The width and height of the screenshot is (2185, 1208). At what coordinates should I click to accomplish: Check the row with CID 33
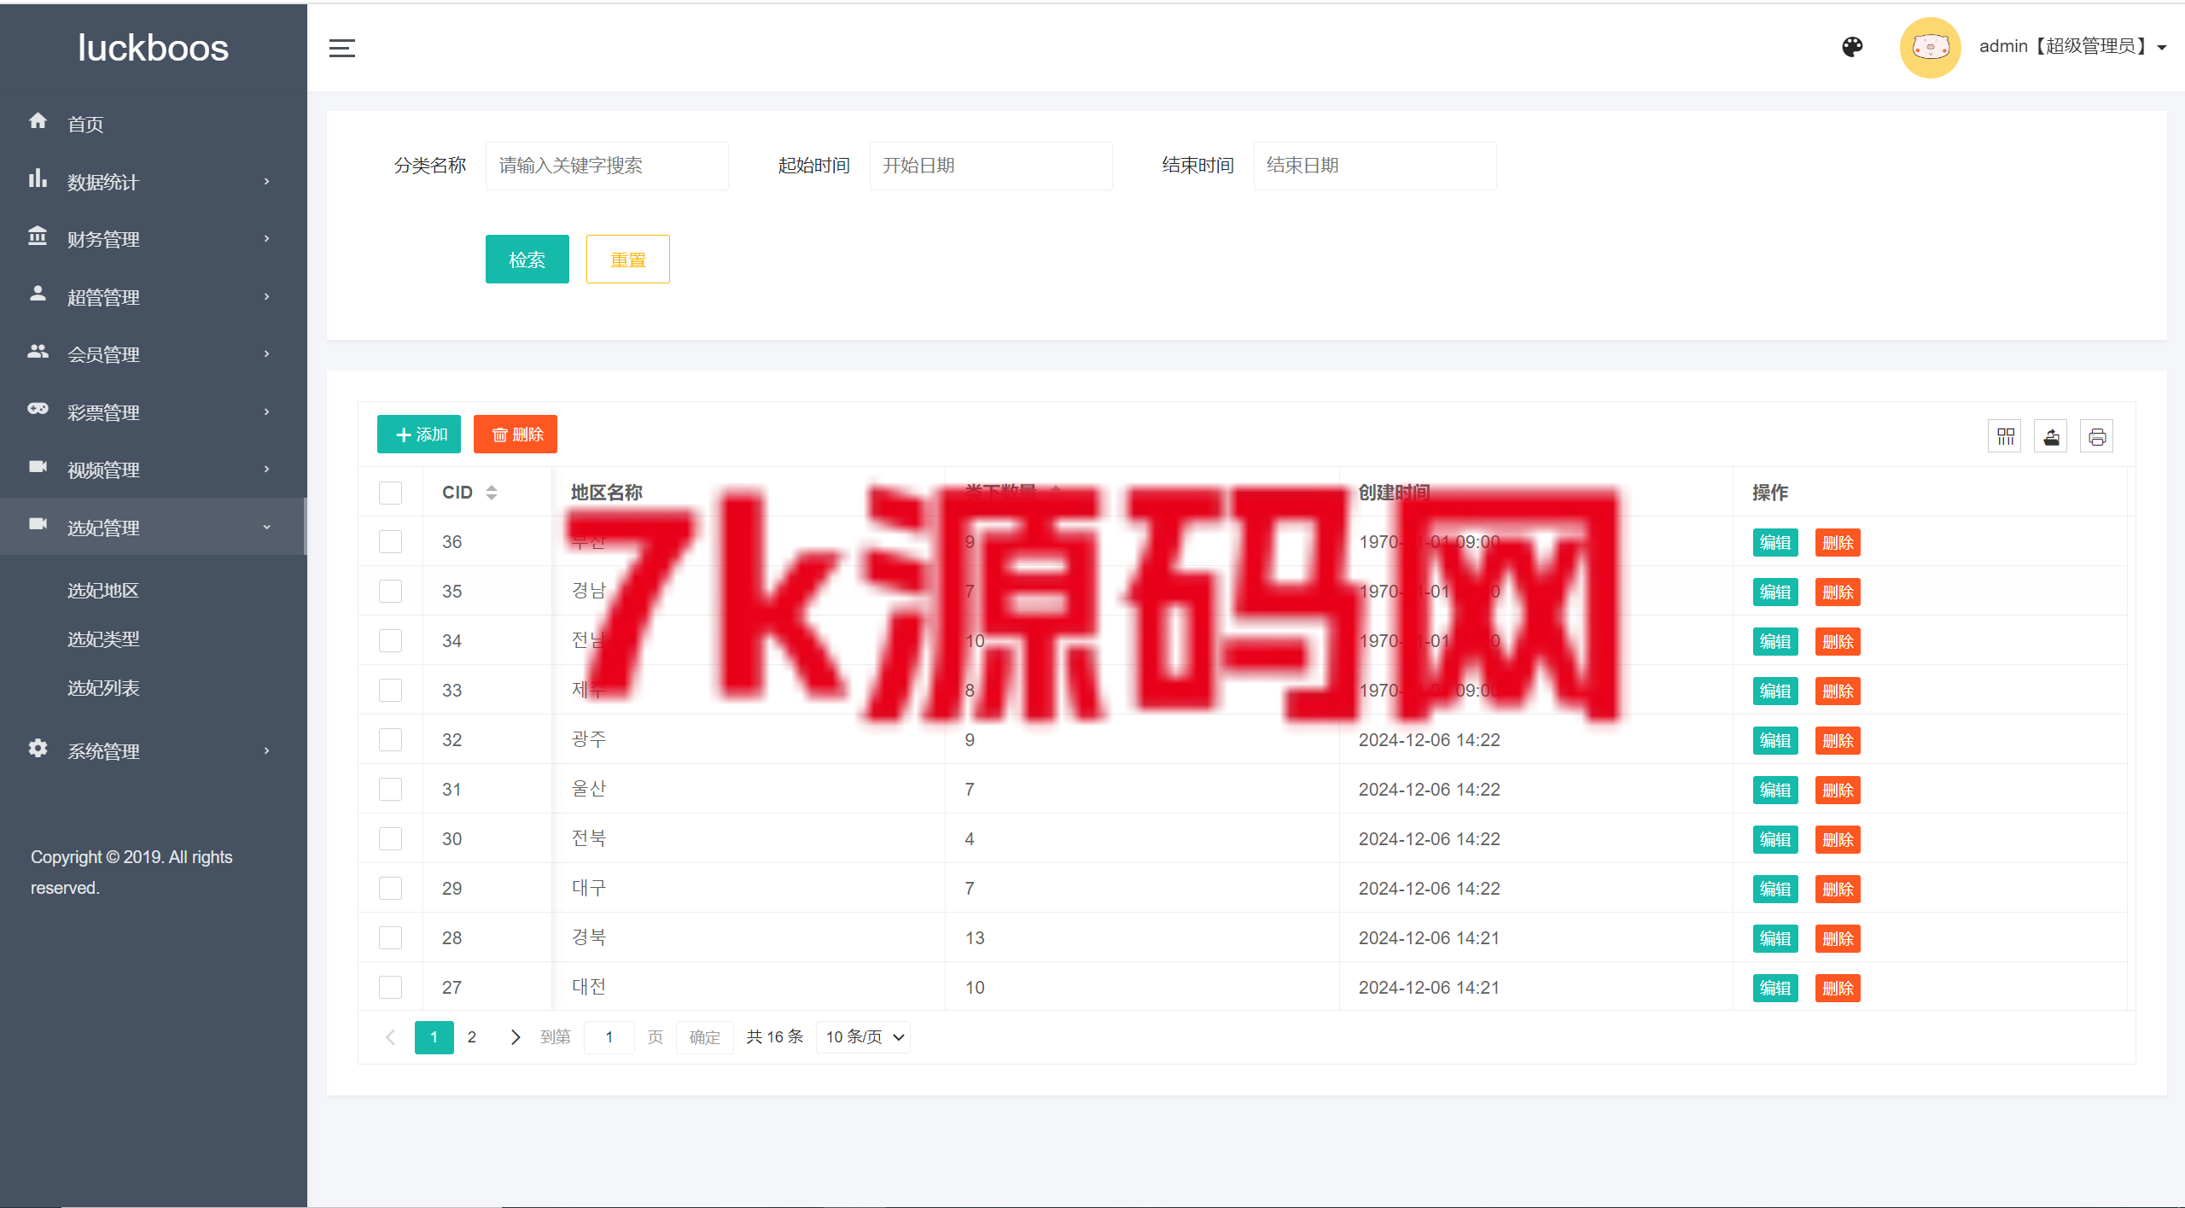(390, 691)
